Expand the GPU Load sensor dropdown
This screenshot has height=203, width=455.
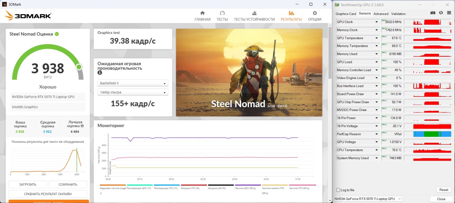[x=376, y=62]
